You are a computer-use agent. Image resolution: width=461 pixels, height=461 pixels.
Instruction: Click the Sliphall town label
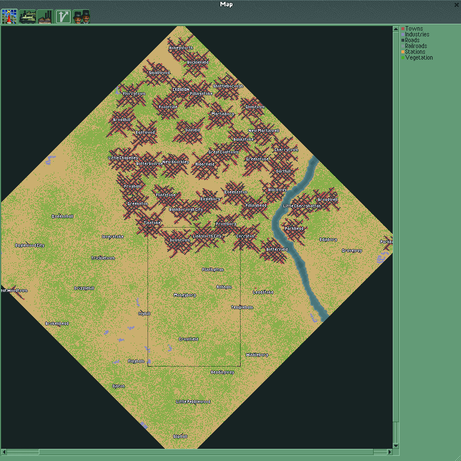[x=180, y=437]
